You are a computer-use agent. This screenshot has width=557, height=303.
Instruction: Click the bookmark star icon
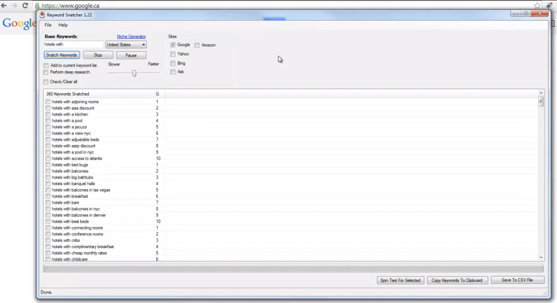click(537, 6)
